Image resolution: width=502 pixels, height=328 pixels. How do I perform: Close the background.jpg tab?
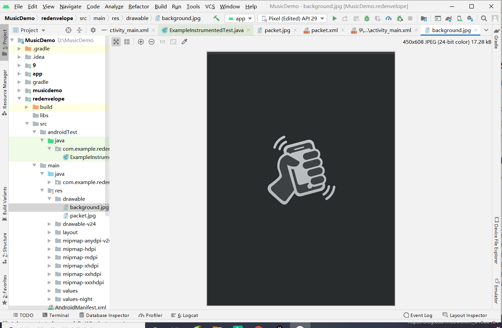point(476,30)
